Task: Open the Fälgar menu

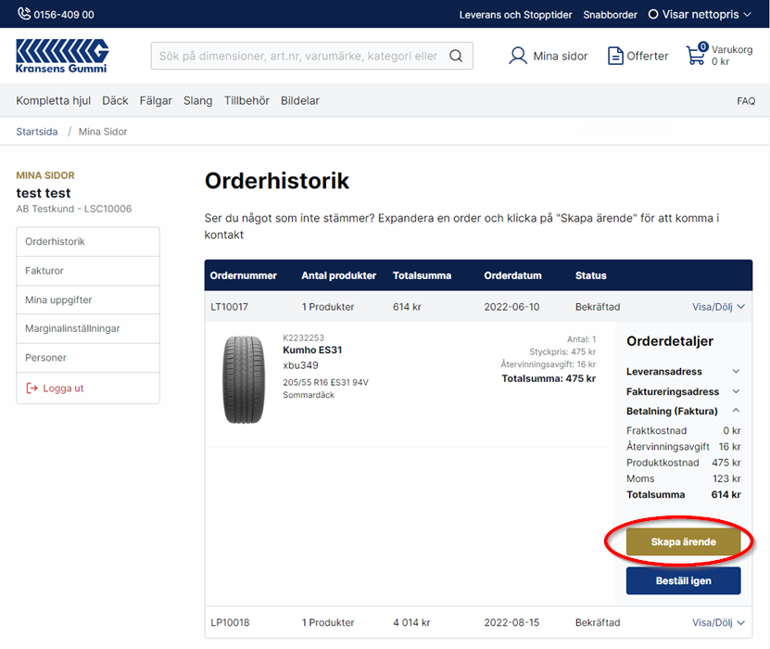Action: [156, 100]
